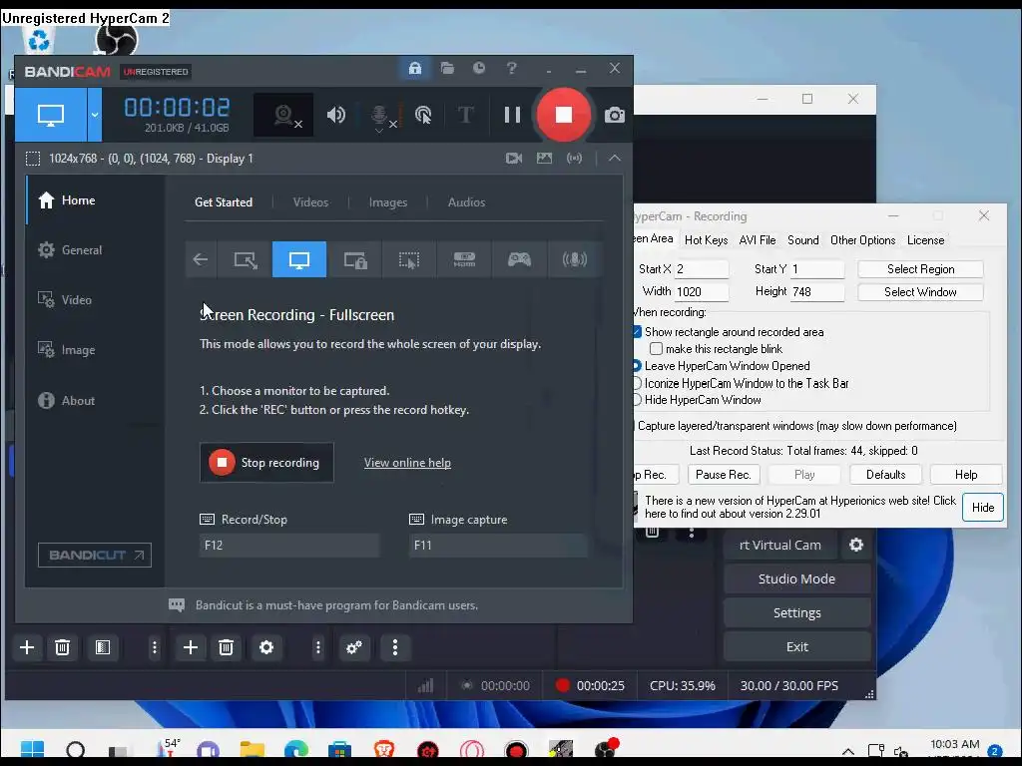This screenshot has height=766, width=1022.
Task: Select the game recording gamepad icon
Action: [x=519, y=259]
